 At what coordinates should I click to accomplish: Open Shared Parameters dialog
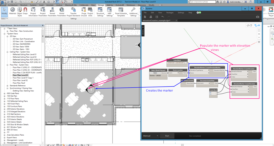click(52, 12)
